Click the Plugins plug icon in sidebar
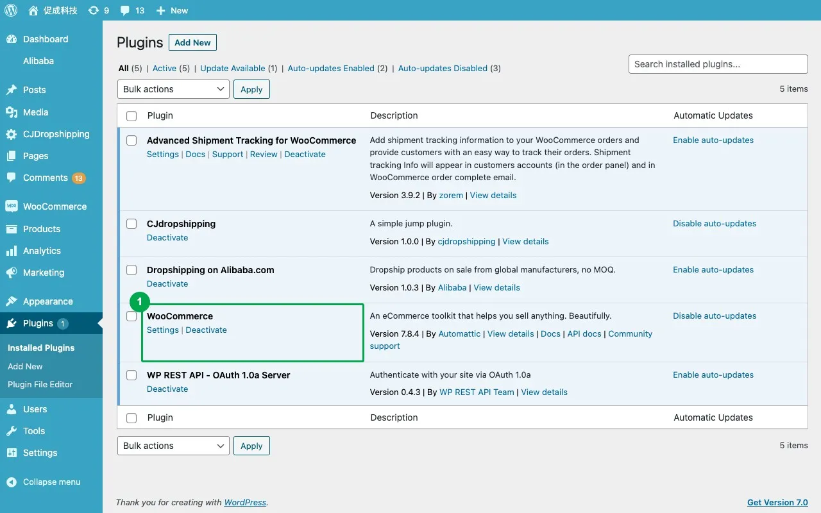Viewport: 821px width, 513px height. [x=12, y=323]
